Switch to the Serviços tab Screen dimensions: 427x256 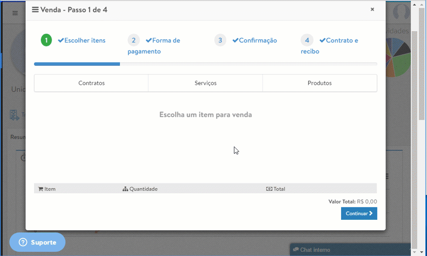[x=205, y=83]
